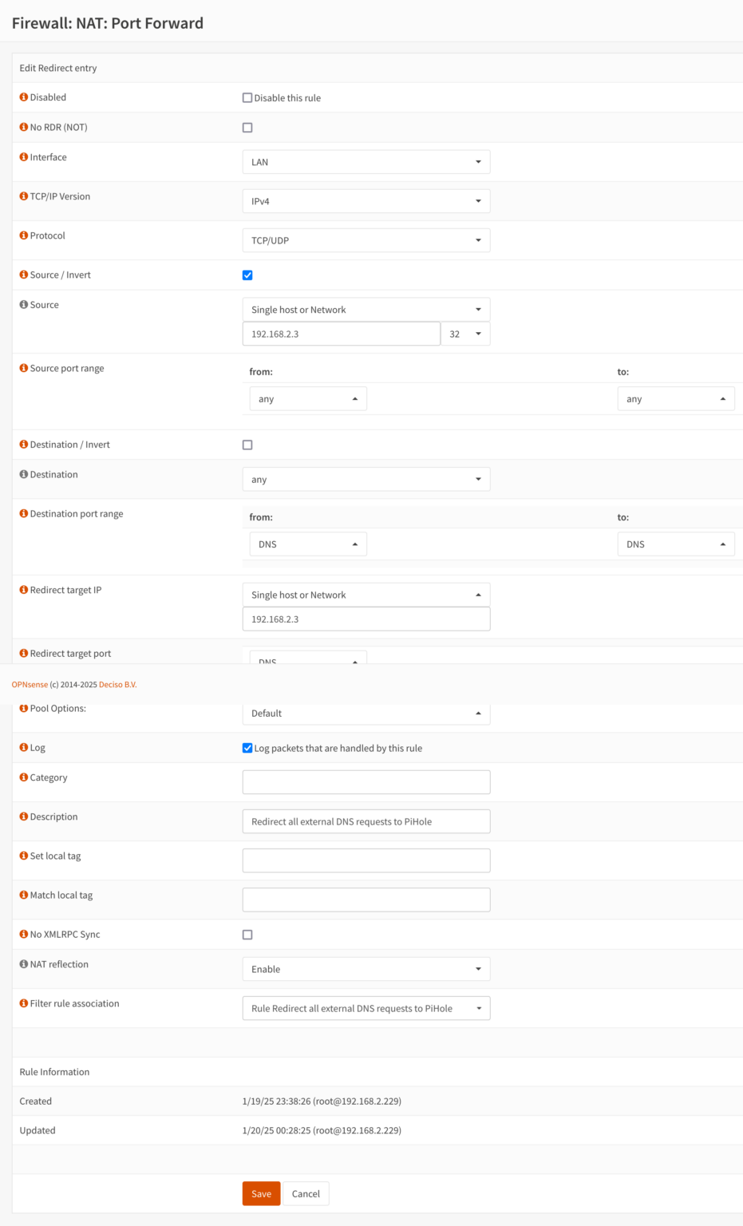Open the Log field's info icon
The image size is (743, 1226).
(23, 747)
